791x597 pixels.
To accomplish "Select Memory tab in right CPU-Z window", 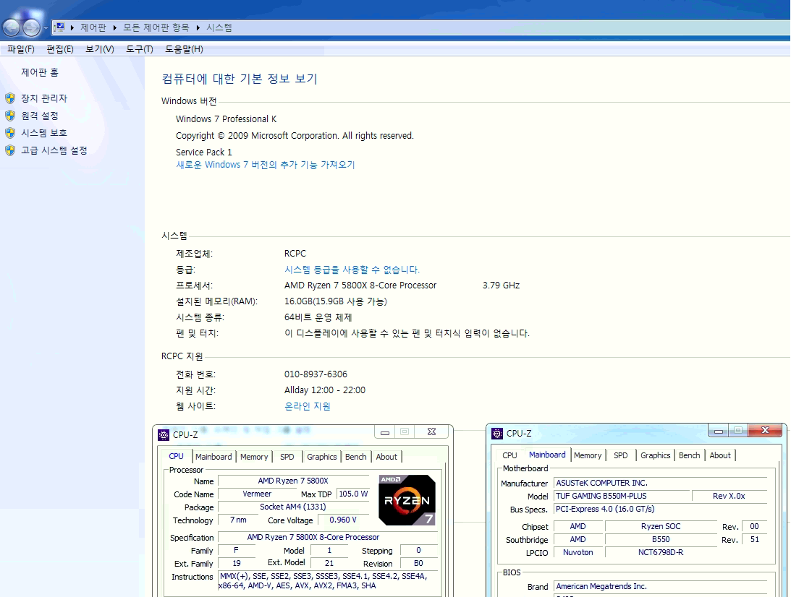I will tap(588, 455).
